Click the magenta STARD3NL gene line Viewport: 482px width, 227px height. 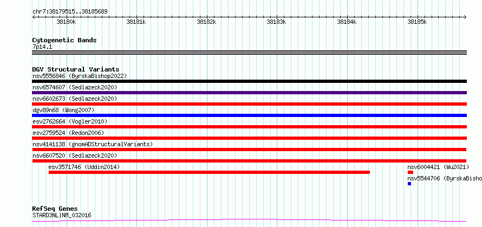click(x=249, y=220)
